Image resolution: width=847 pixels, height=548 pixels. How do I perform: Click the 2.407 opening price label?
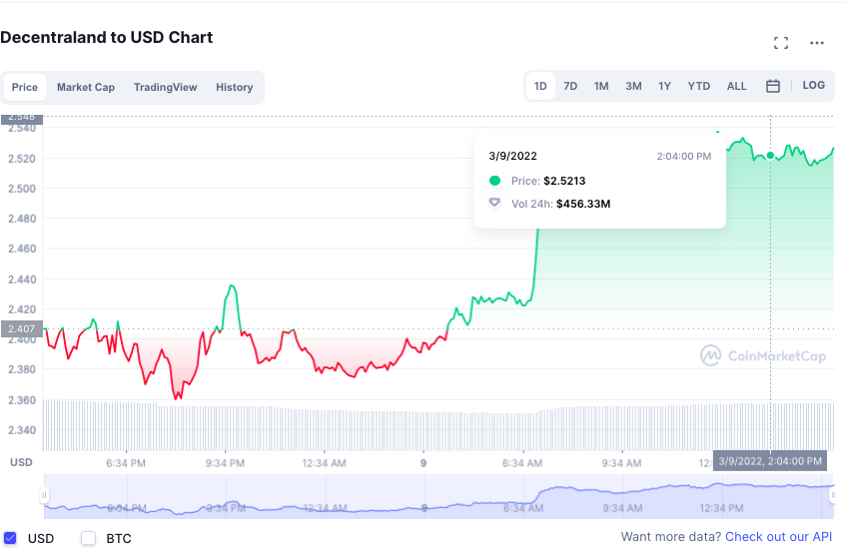tap(22, 328)
